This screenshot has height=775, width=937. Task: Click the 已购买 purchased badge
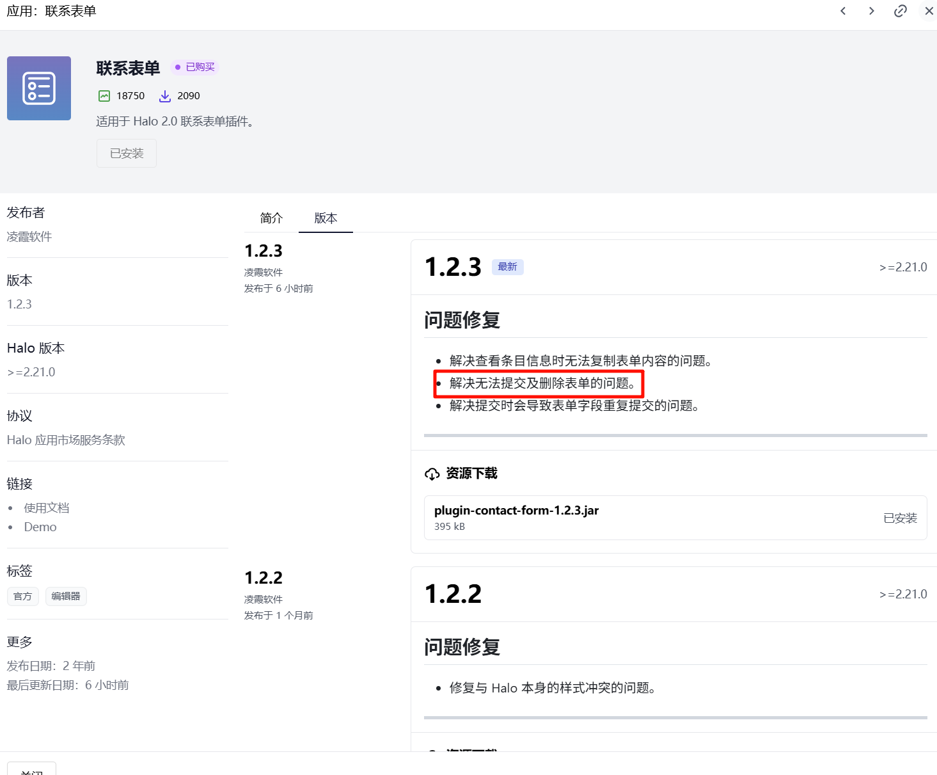[x=194, y=67]
